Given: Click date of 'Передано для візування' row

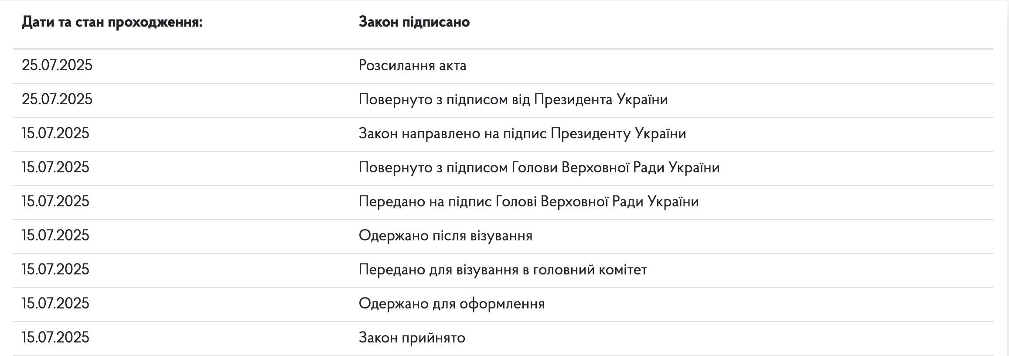Looking at the screenshot, I should pos(55,270).
